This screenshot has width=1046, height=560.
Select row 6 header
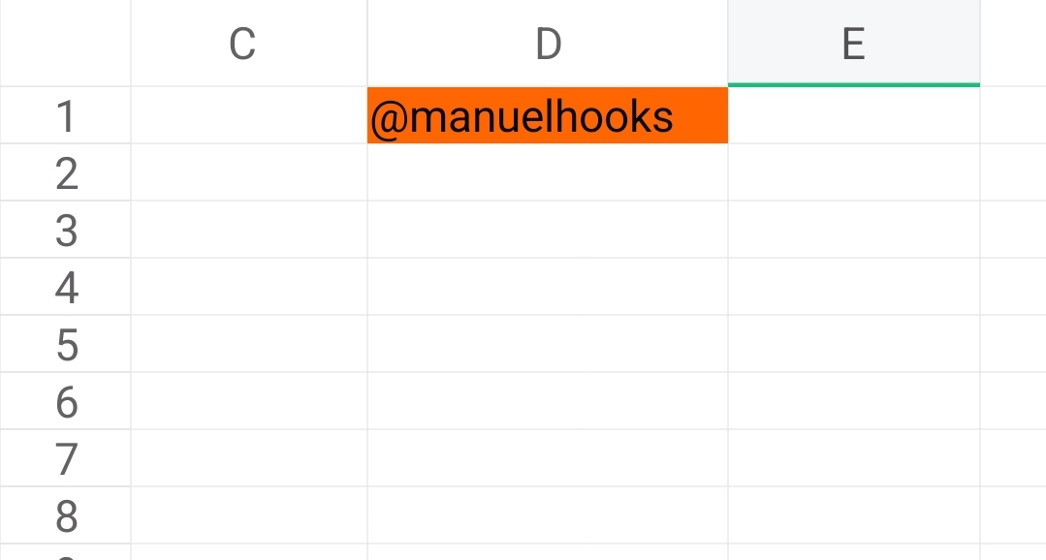click(65, 402)
